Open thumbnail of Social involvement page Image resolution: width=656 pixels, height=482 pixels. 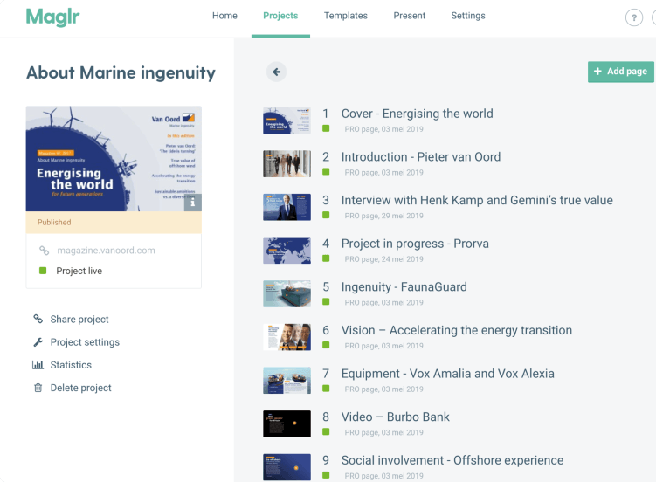point(287,467)
